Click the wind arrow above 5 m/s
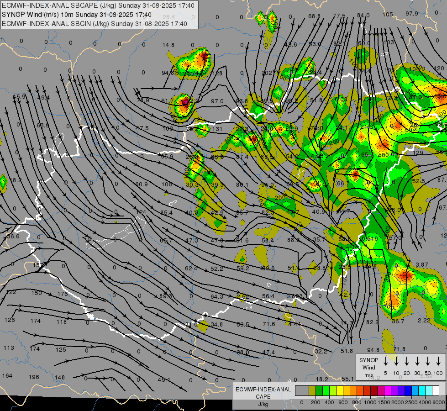Image resolution: width=447 pixels, height=411 pixels. pos(386,361)
